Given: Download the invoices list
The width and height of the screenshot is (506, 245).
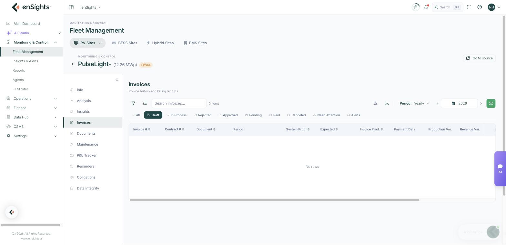Looking at the screenshot, I should [387, 103].
